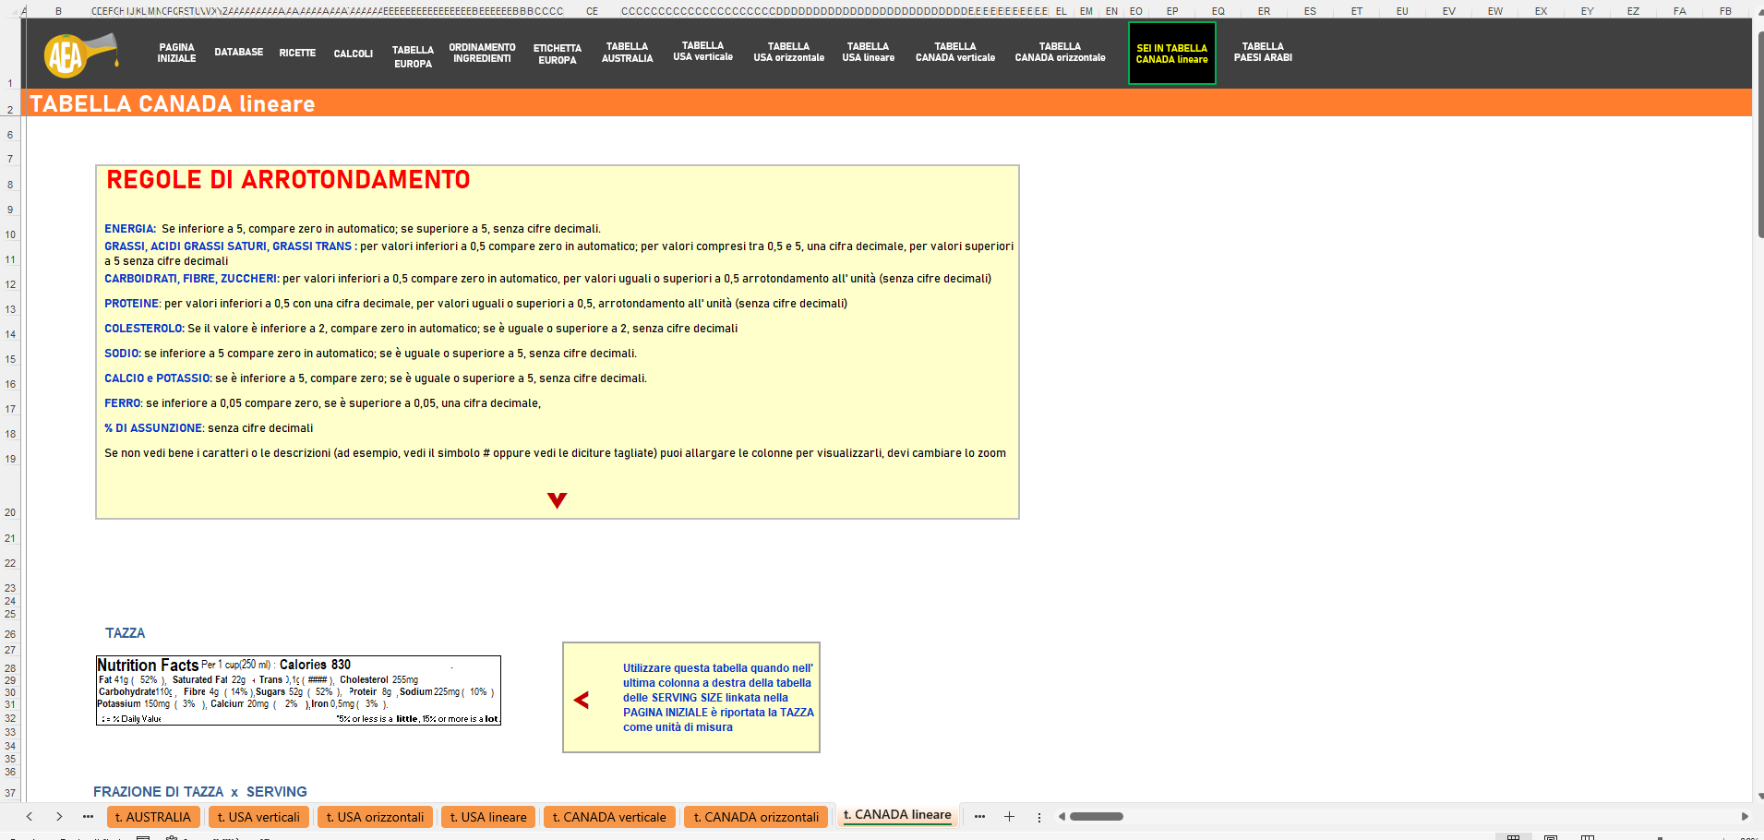Select column header EP

(x=1172, y=11)
